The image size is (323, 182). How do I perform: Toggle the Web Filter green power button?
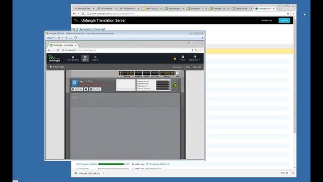click(175, 85)
